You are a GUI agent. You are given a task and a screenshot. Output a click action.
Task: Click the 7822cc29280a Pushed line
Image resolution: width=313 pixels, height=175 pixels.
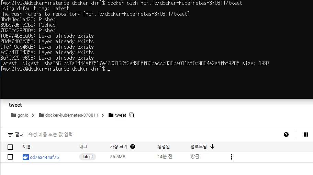point(28,30)
